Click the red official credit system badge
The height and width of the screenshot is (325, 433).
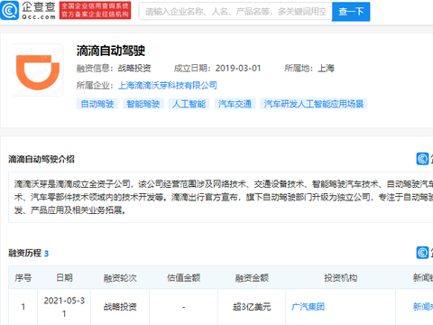[x=95, y=11]
